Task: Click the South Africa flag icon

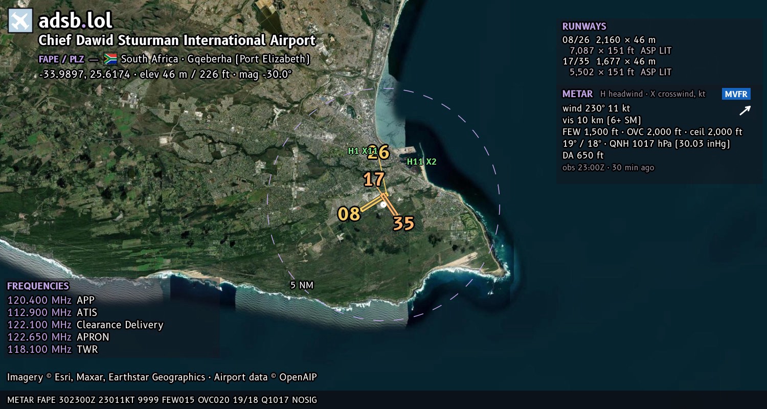Action: click(x=110, y=59)
